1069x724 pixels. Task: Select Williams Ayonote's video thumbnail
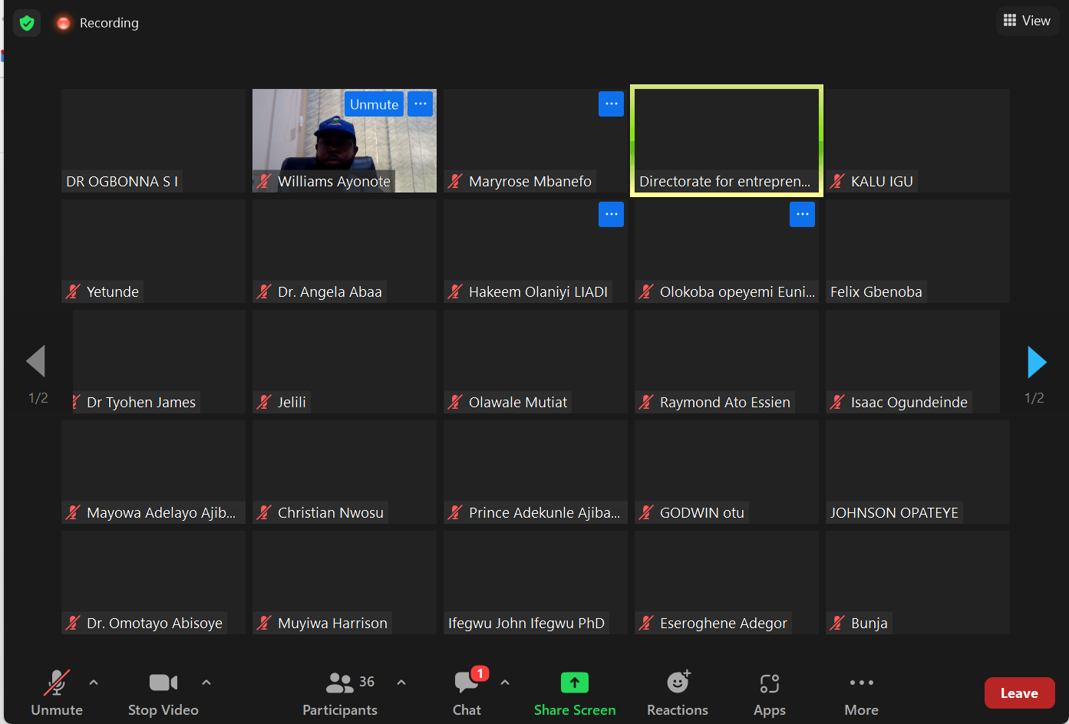345,140
